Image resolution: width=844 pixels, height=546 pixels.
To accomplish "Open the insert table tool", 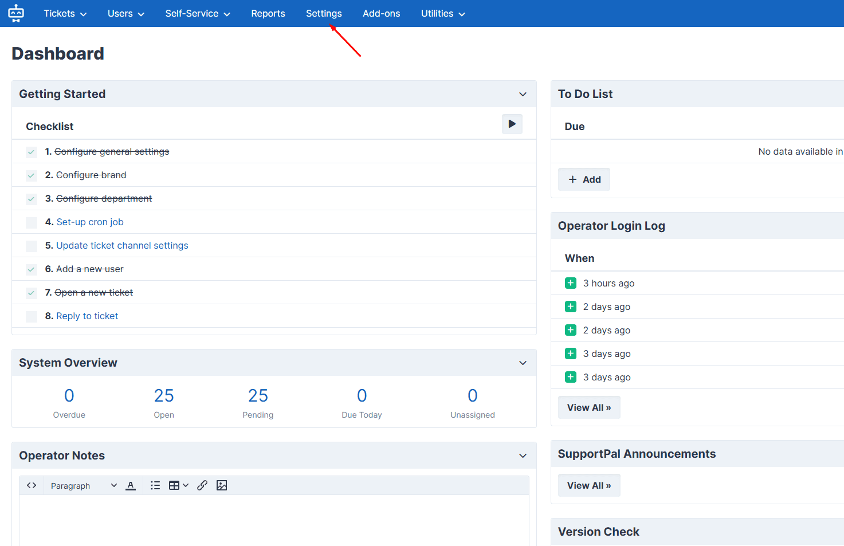I will pos(174,485).
